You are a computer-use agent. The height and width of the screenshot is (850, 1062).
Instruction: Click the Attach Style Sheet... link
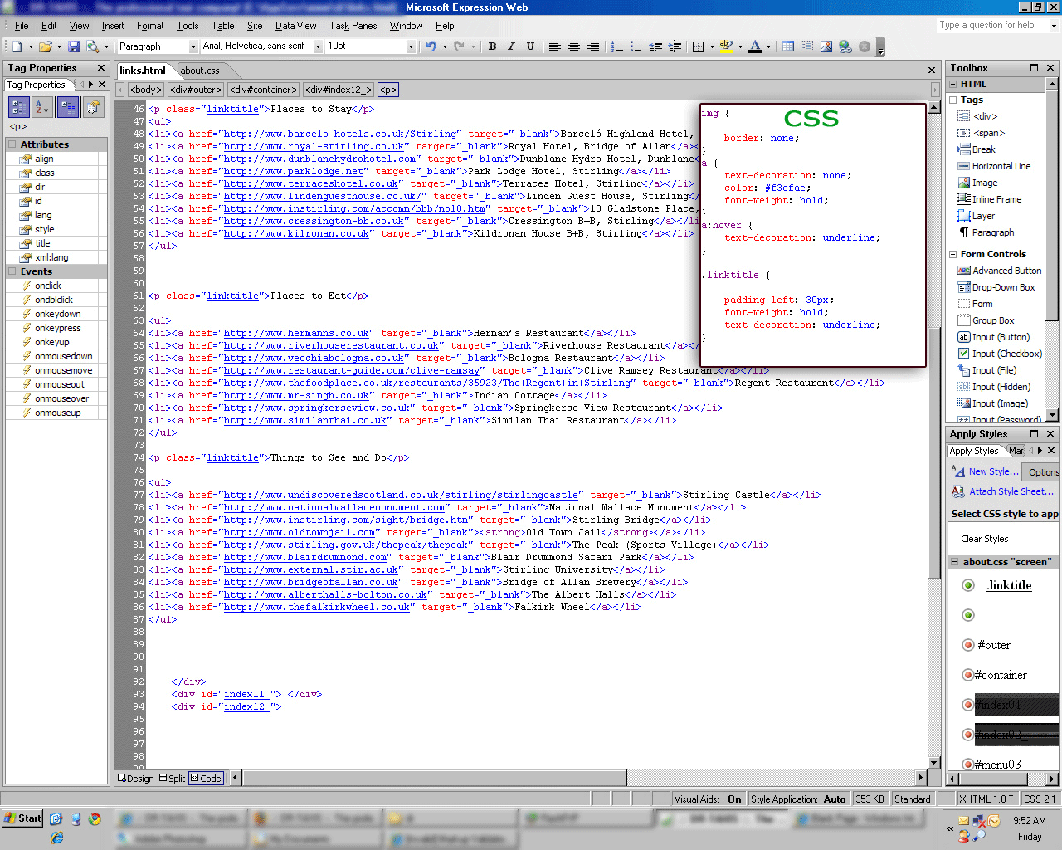click(1011, 491)
